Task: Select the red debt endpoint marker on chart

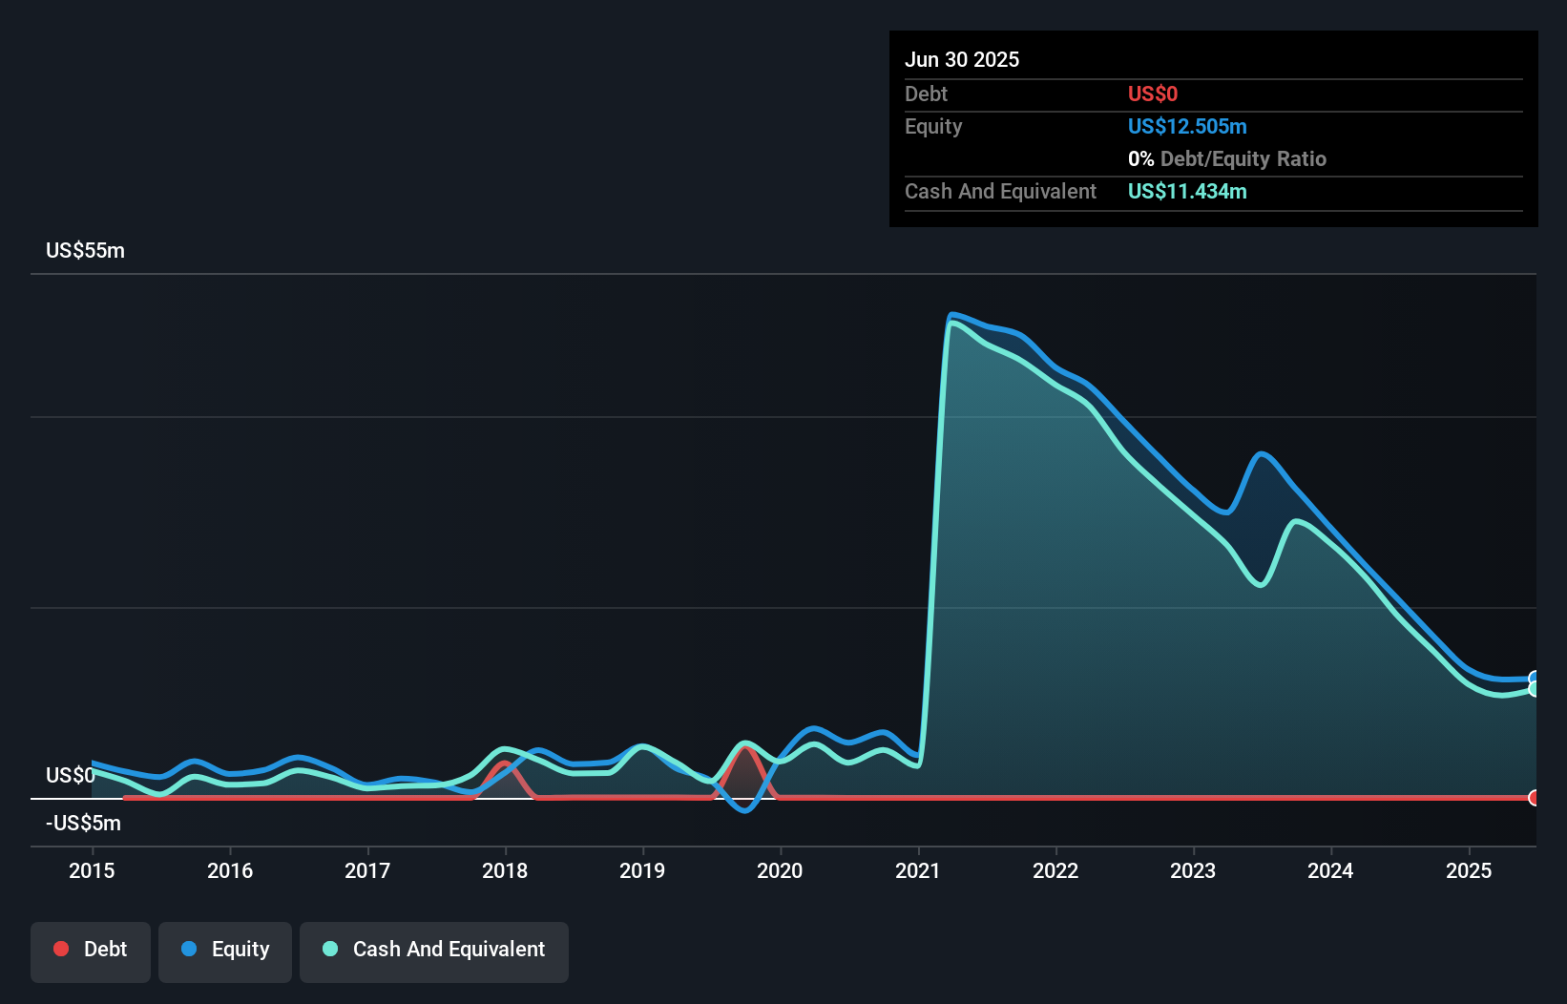Action: point(1534,798)
